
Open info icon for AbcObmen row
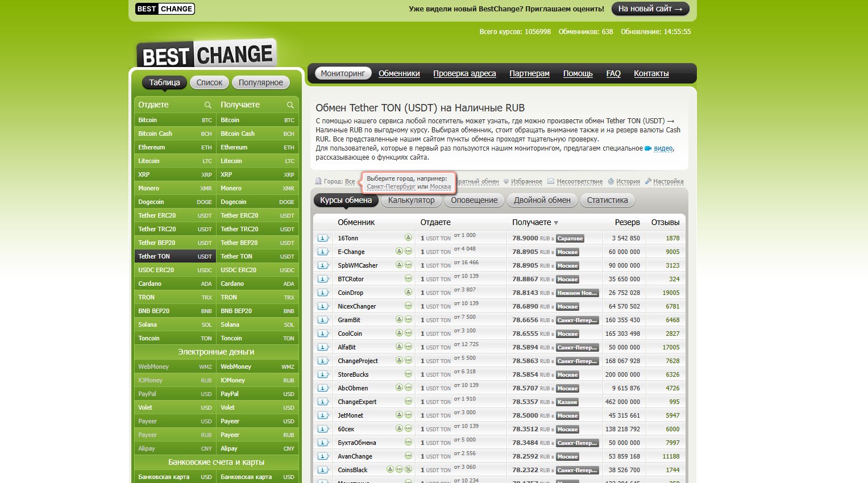[323, 388]
